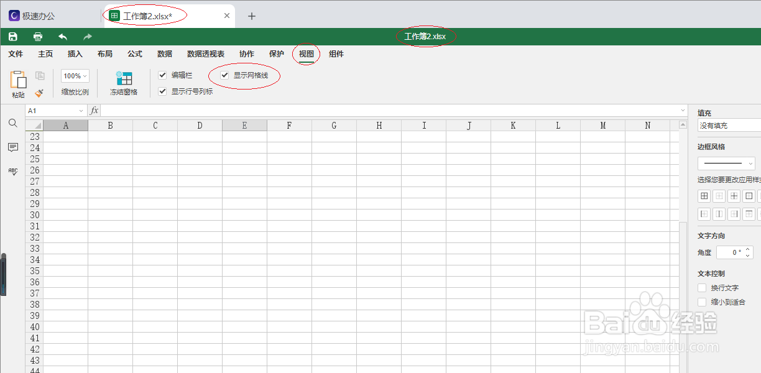Switch to the 数据 tab
761x373 pixels.
(x=165, y=54)
